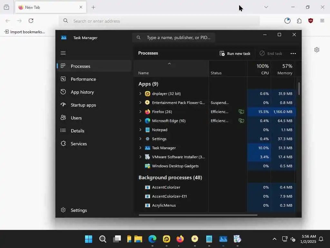Open a new Firefox tab with plus
The image size is (330, 248).
(x=93, y=7)
